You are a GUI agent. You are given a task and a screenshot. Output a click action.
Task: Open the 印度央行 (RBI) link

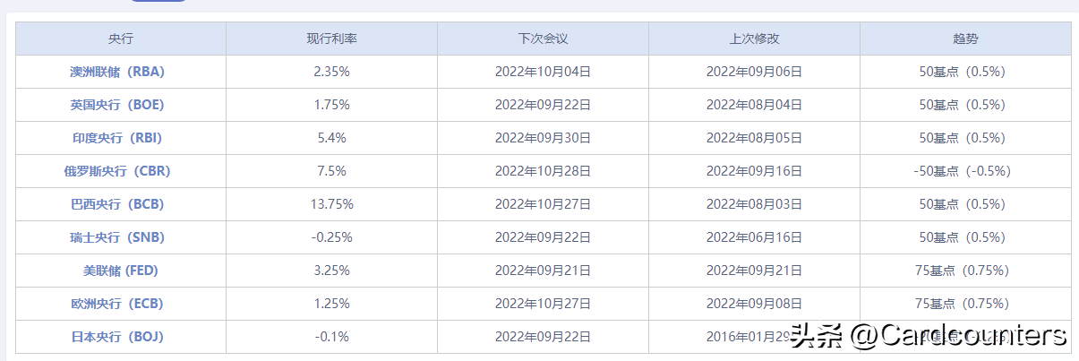(121, 138)
